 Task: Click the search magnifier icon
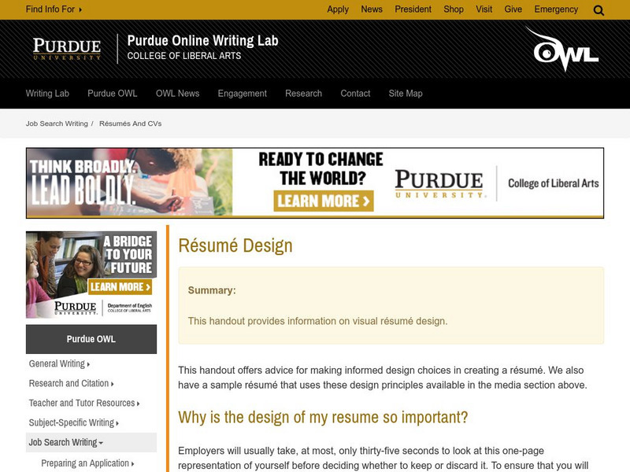pyautogui.click(x=598, y=10)
